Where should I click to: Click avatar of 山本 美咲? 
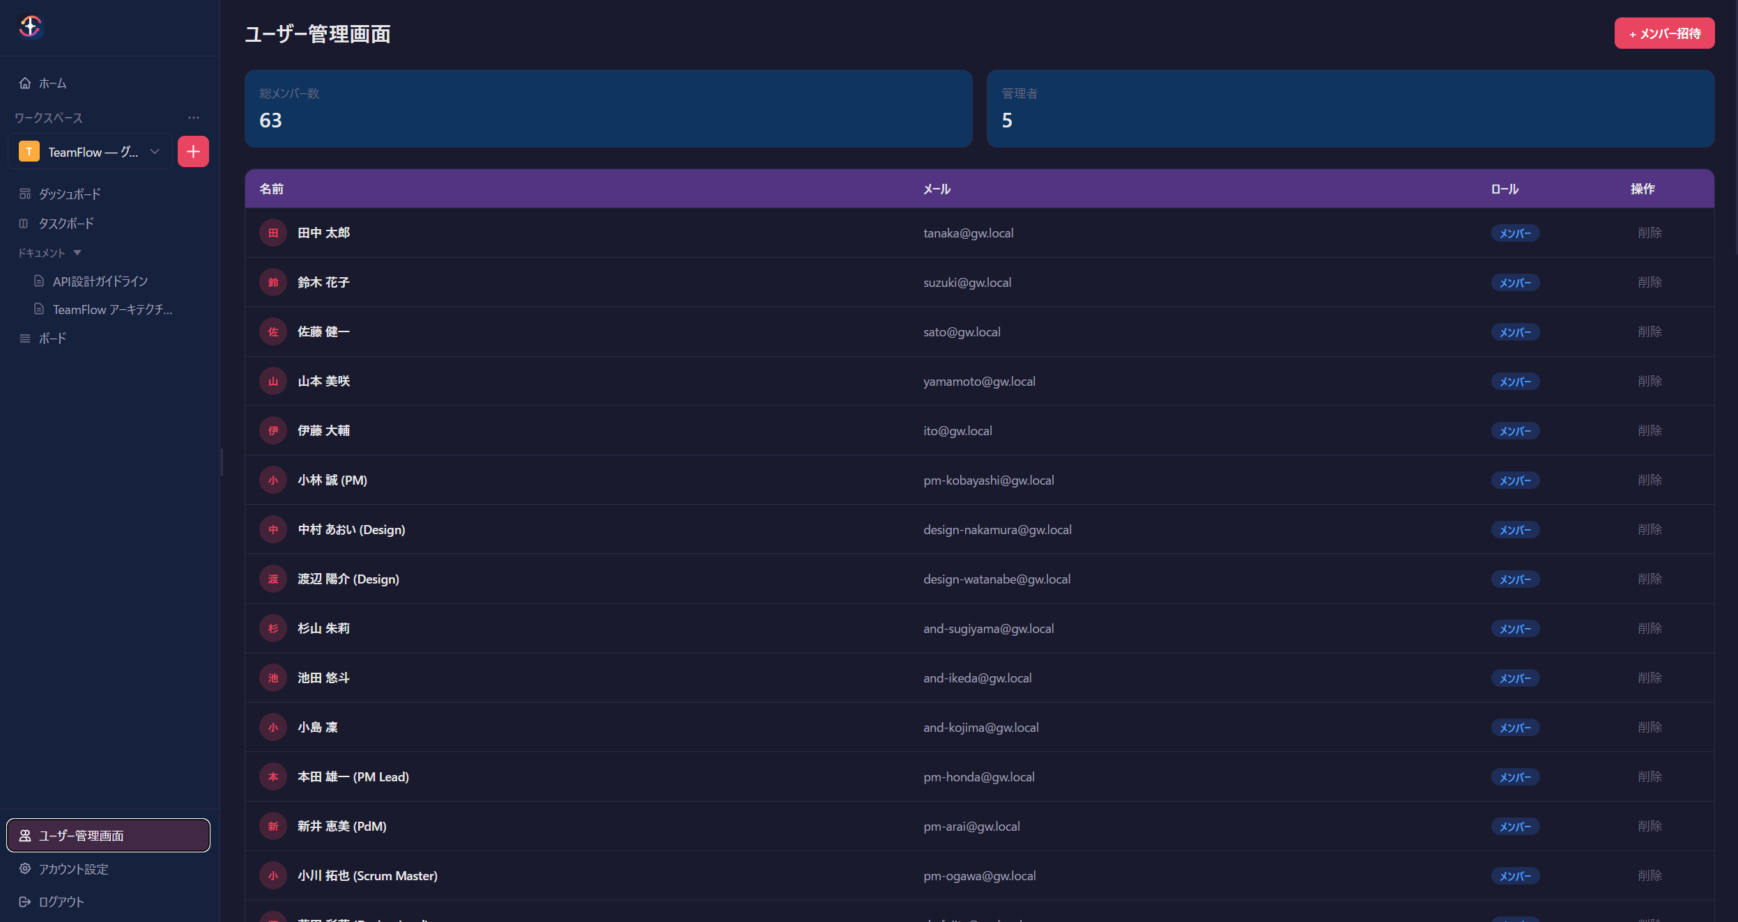tap(273, 381)
